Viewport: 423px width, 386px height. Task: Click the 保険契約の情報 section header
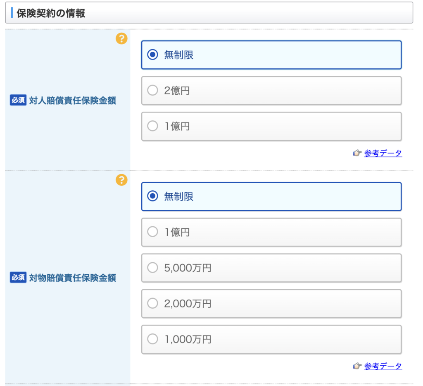coord(51,13)
